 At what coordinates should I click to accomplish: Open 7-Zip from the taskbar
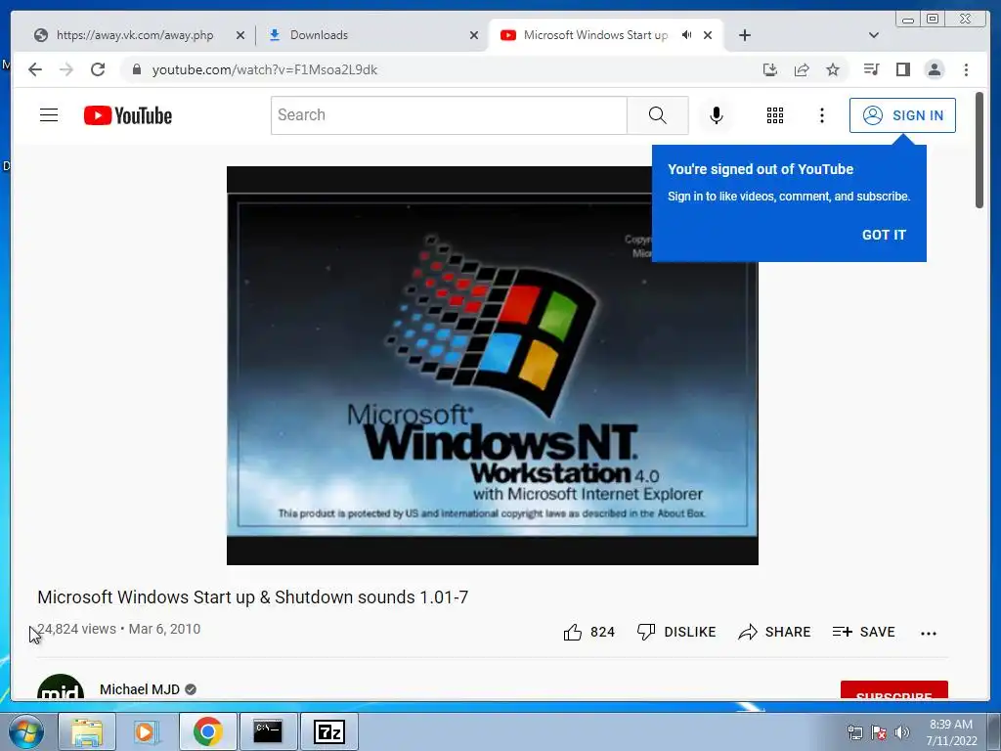[329, 731]
